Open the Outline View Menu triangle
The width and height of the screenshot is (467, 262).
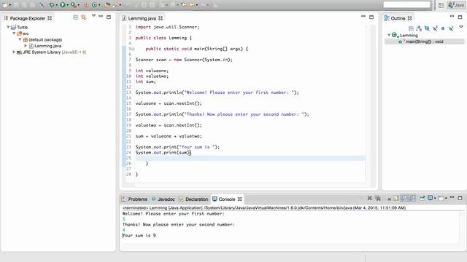tap(461, 27)
